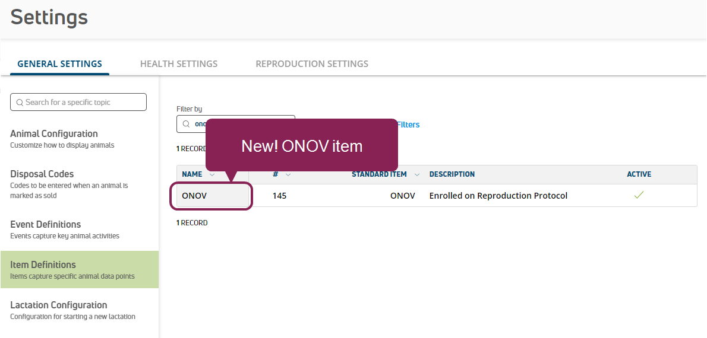Select the General Settings tab

[59, 64]
